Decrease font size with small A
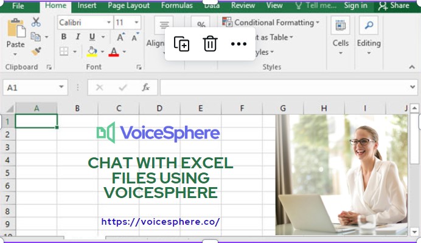Screen dimensions: 421x243 point(134,37)
